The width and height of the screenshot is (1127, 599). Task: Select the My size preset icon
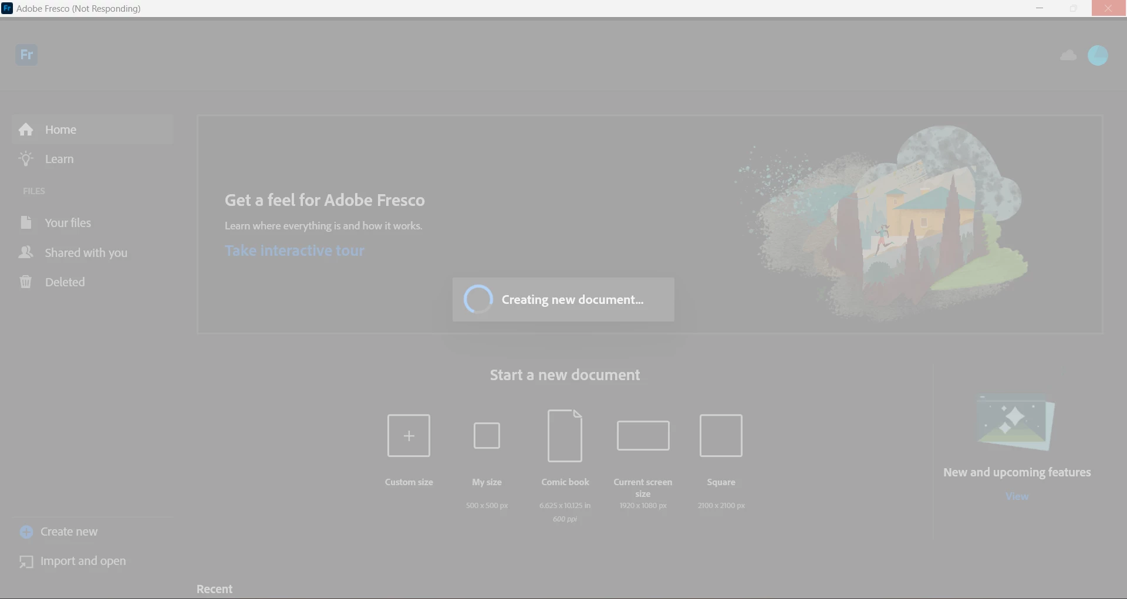click(487, 435)
